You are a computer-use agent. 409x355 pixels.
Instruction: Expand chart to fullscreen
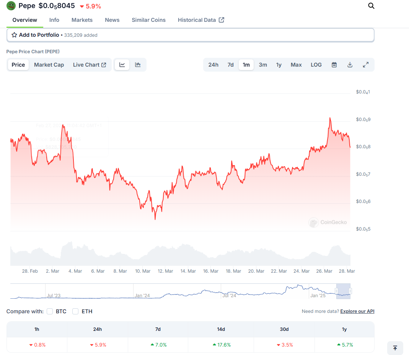click(x=366, y=65)
